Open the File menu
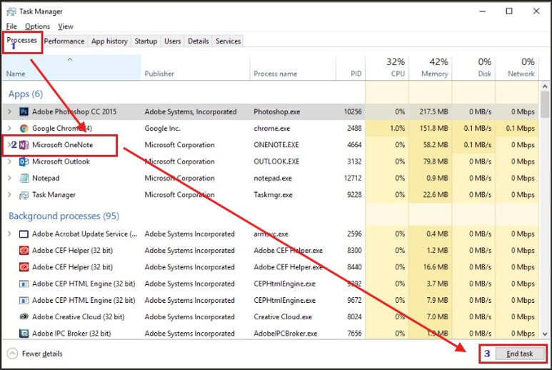The height and width of the screenshot is (370, 552). tap(11, 26)
